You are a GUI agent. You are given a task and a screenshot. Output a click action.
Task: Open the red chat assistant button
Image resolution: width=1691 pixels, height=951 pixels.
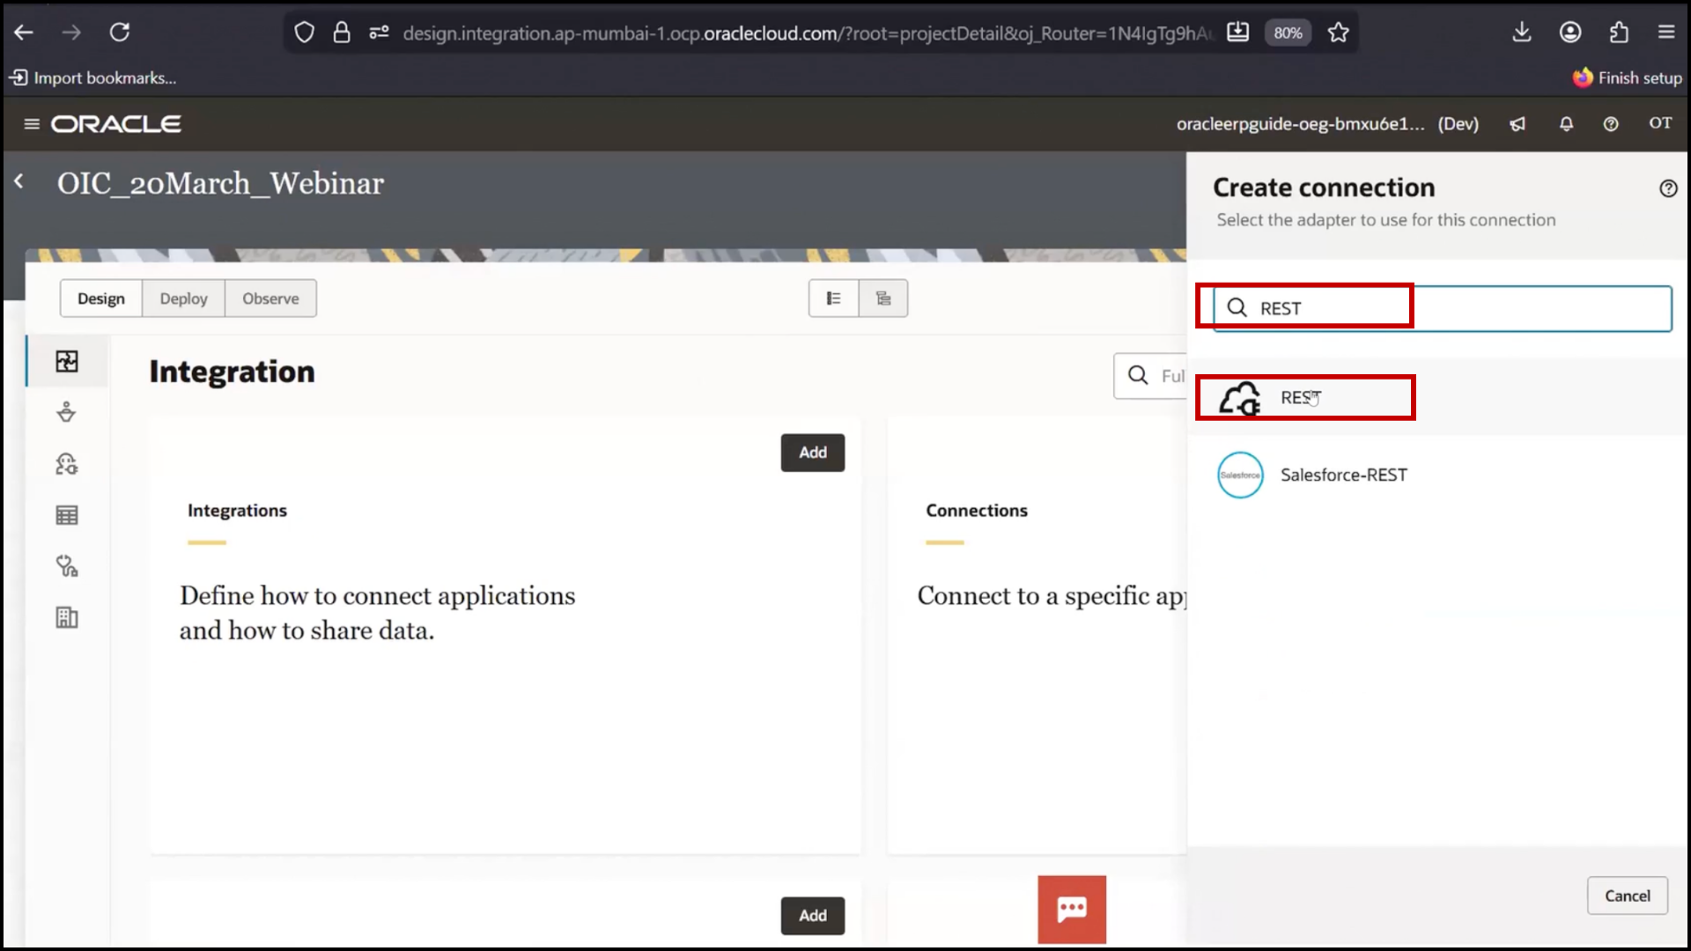click(x=1072, y=910)
